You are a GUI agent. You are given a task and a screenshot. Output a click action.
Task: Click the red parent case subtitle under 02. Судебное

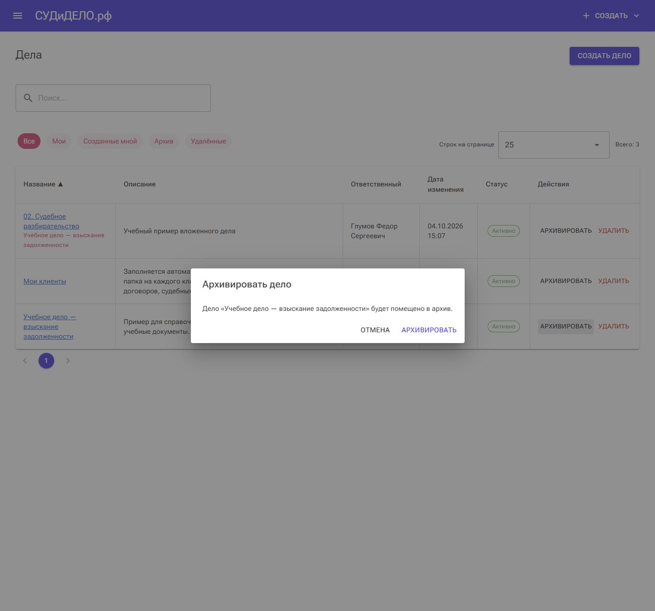tap(64, 240)
